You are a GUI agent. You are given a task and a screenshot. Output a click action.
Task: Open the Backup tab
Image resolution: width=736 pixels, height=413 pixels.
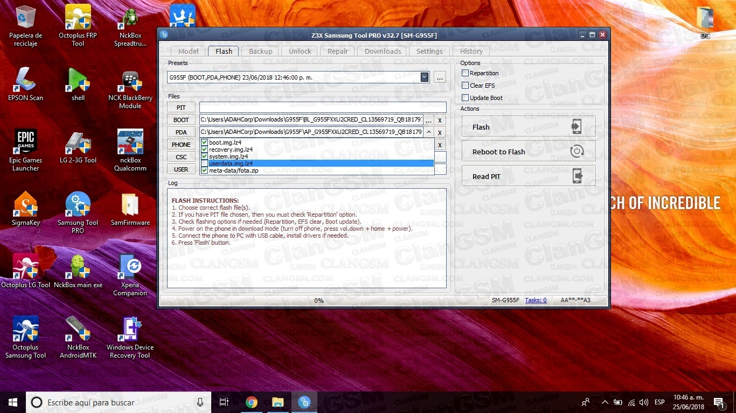(x=261, y=51)
